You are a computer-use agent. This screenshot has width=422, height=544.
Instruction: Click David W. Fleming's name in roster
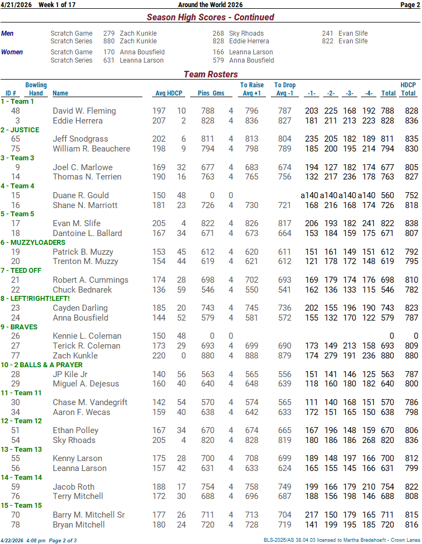(84, 111)
